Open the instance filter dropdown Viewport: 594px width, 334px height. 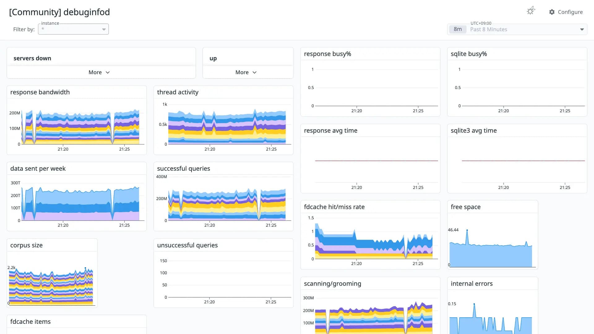point(73,29)
